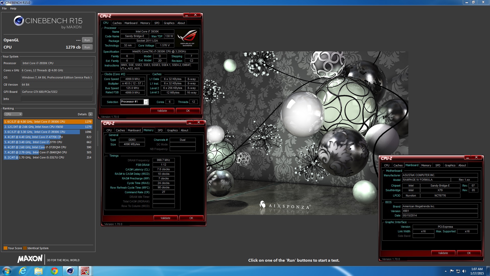Launch Google Chrome from the taskbar
Viewport: 490px width, 276px height.
point(54,271)
